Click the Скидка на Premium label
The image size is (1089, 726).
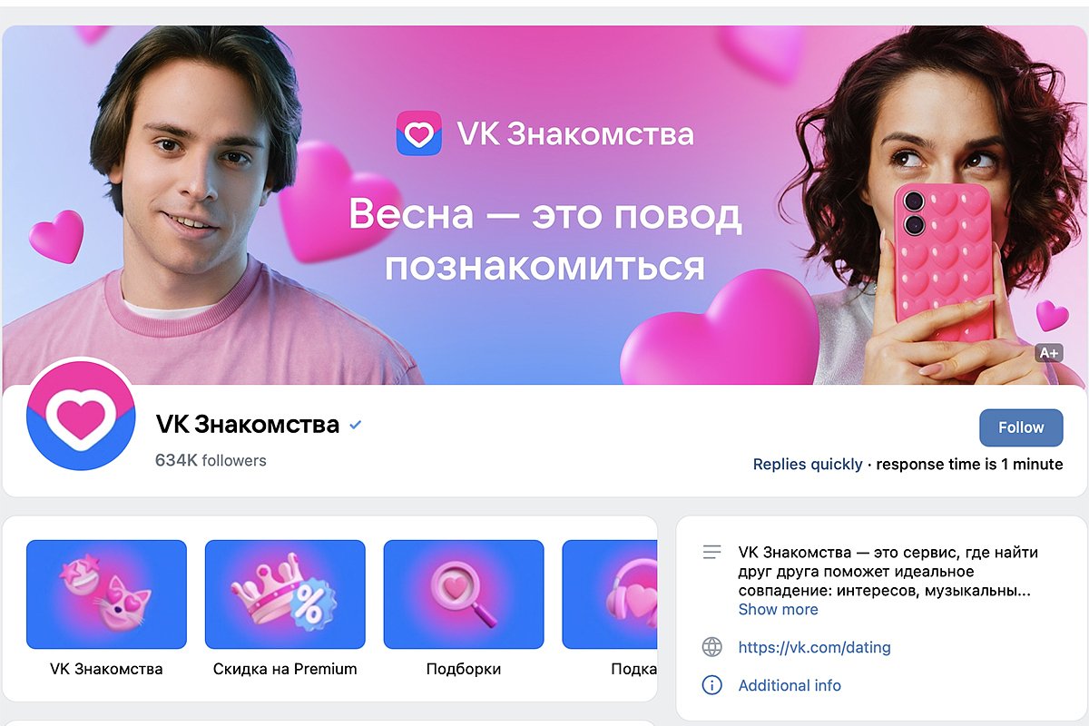285,669
